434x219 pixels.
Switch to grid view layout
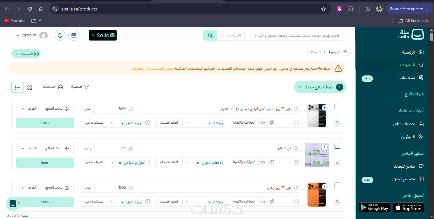(x=30, y=87)
